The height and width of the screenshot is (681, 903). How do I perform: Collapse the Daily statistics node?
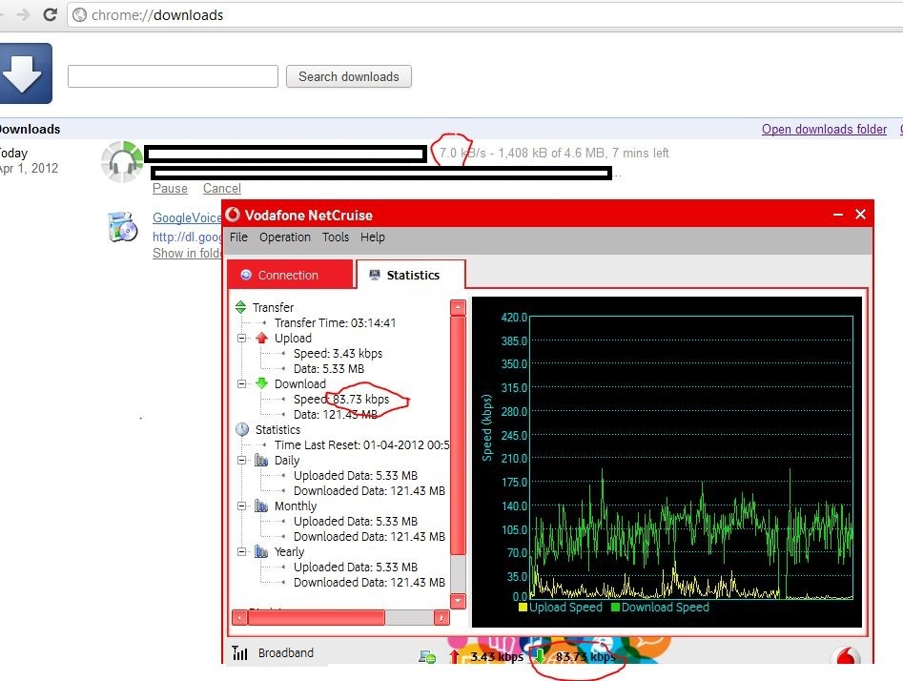click(242, 460)
